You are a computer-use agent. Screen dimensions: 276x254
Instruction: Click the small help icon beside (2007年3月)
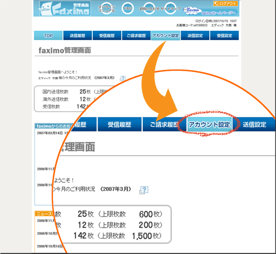pos(123,78)
